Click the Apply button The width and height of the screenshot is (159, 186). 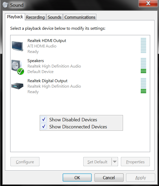(141, 178)
